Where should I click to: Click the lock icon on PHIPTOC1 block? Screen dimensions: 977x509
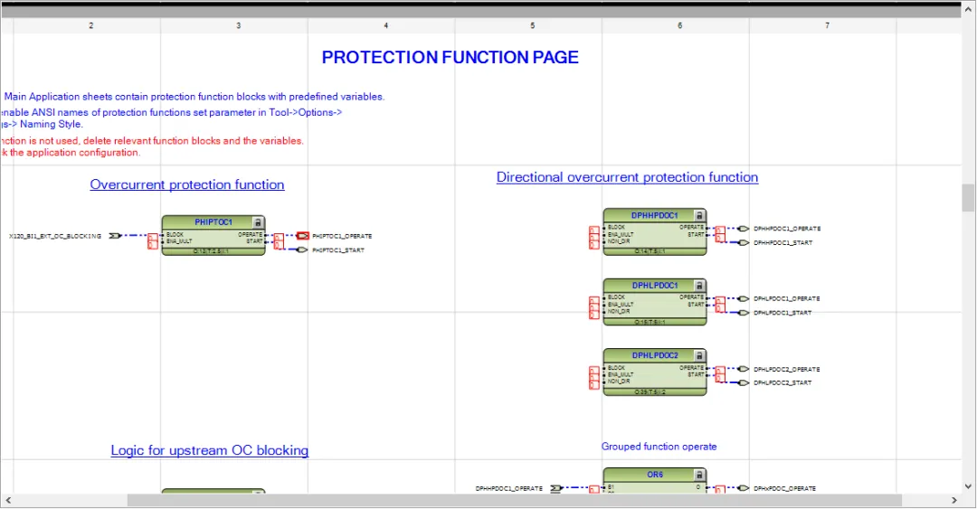tap(258, 222)
